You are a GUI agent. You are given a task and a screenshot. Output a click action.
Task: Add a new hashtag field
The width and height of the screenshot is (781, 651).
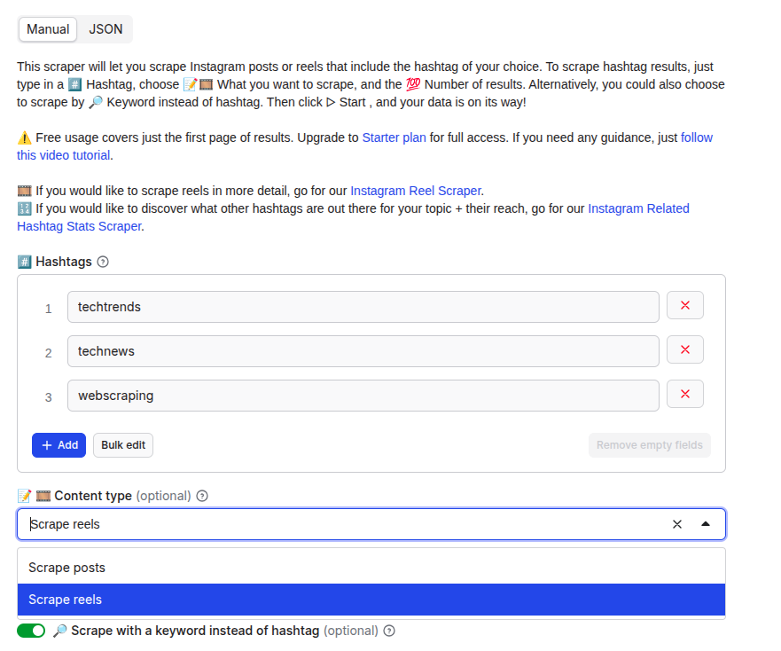pyautogui.click(x=59, y=445)
